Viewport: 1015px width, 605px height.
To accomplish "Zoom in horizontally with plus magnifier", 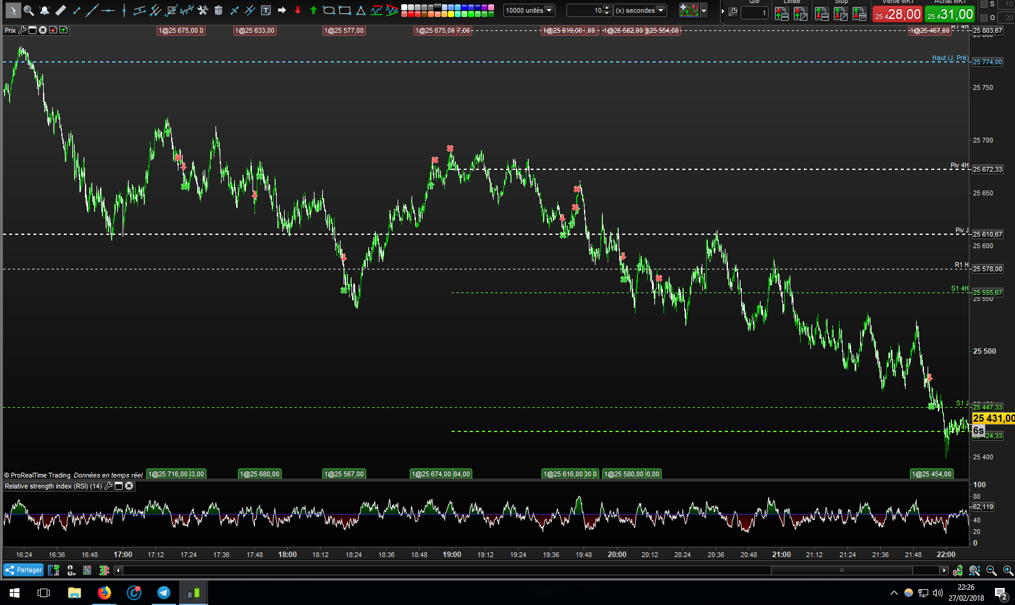I will click(x=1008, y=570).
